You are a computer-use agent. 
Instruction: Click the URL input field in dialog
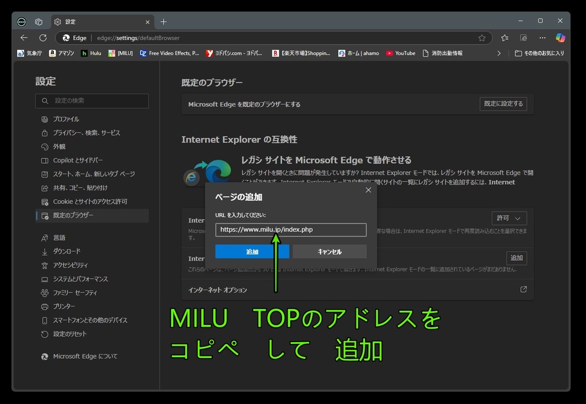[x=291, y=230]
